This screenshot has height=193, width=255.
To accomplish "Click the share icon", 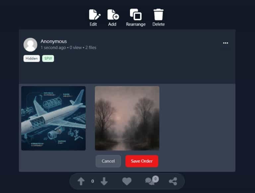I will click(x=173, y=181).
